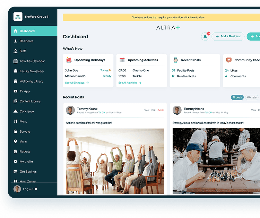Open notifications bell with red badge

(x=205, y=36)
